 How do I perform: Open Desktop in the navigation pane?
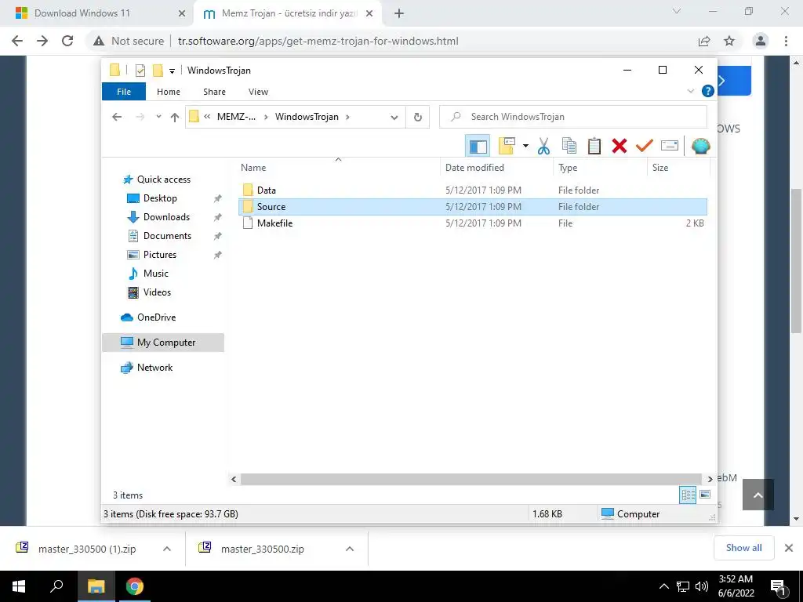point(160,198)
